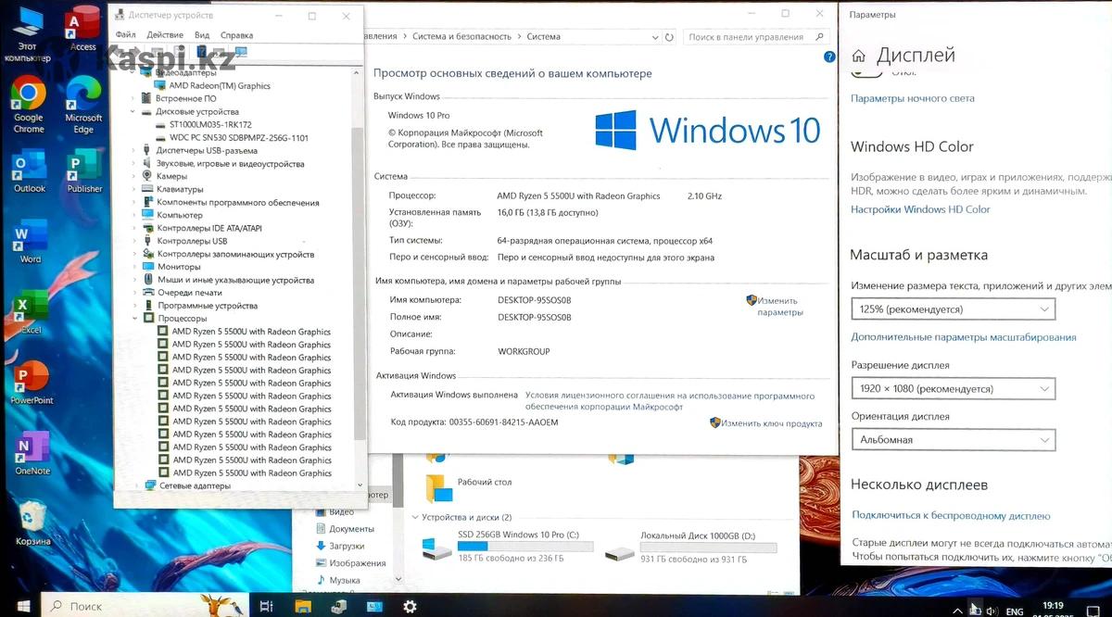
Task: Open the Альбомная orientation dropdown
Action: 954,440
